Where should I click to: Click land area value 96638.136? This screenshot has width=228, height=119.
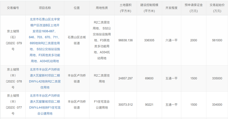[125, 40]
